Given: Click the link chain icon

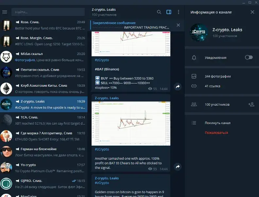Looking at the screenshot, I should point(194,86).
